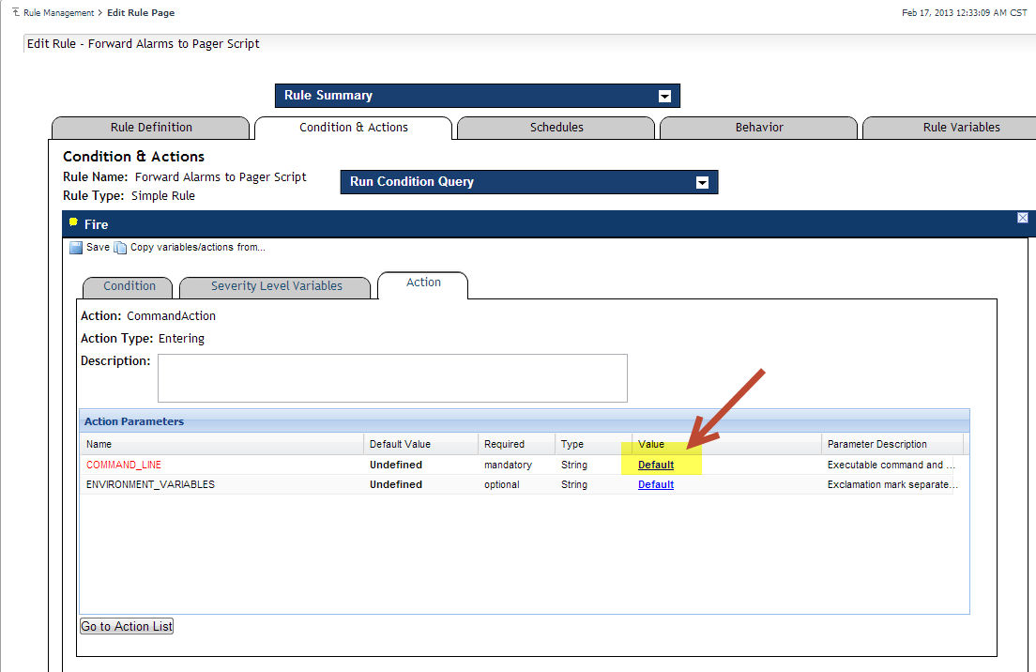Switch to the Schedules tab
Image resolution: width=1036 pixels, height=672 pixels.
coord(556,128)
